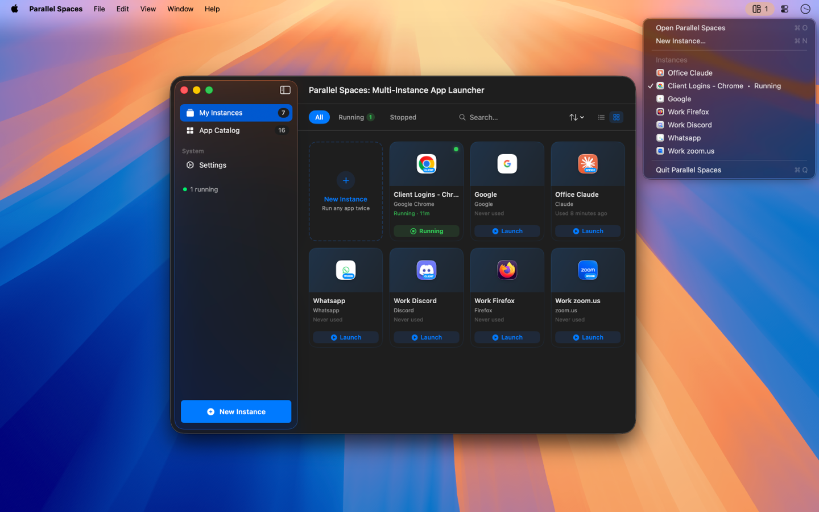
Task: Click the 'Used 8 minutes ago' text
Action: 581,213
